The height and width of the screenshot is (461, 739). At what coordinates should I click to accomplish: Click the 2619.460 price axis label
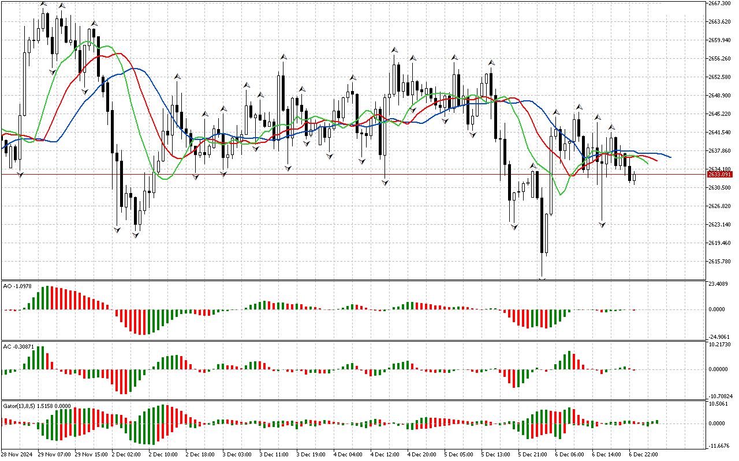tap(720, 243)
